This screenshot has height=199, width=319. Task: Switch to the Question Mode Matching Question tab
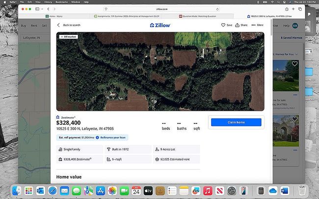(x=198, y=16)
